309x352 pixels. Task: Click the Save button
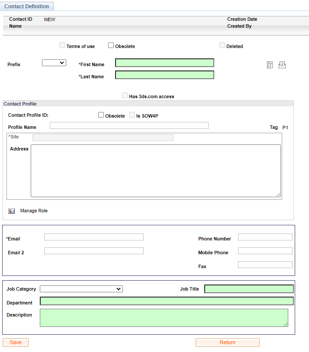click(x=16, y=342)
